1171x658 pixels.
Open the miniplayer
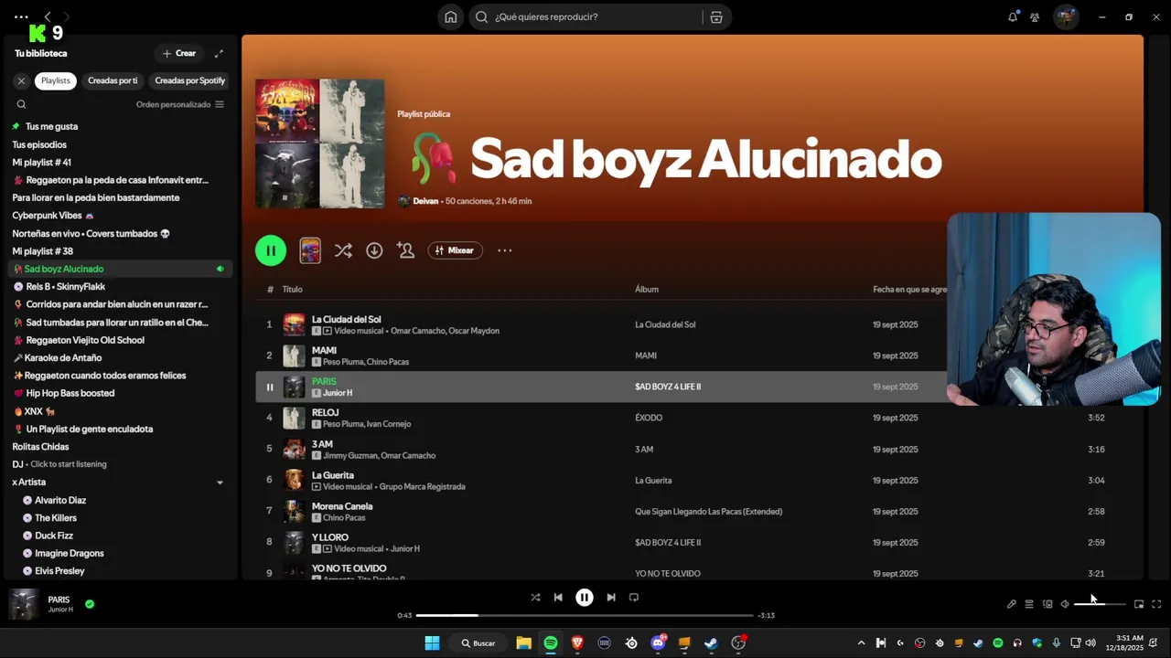[x=1139, y=604]
